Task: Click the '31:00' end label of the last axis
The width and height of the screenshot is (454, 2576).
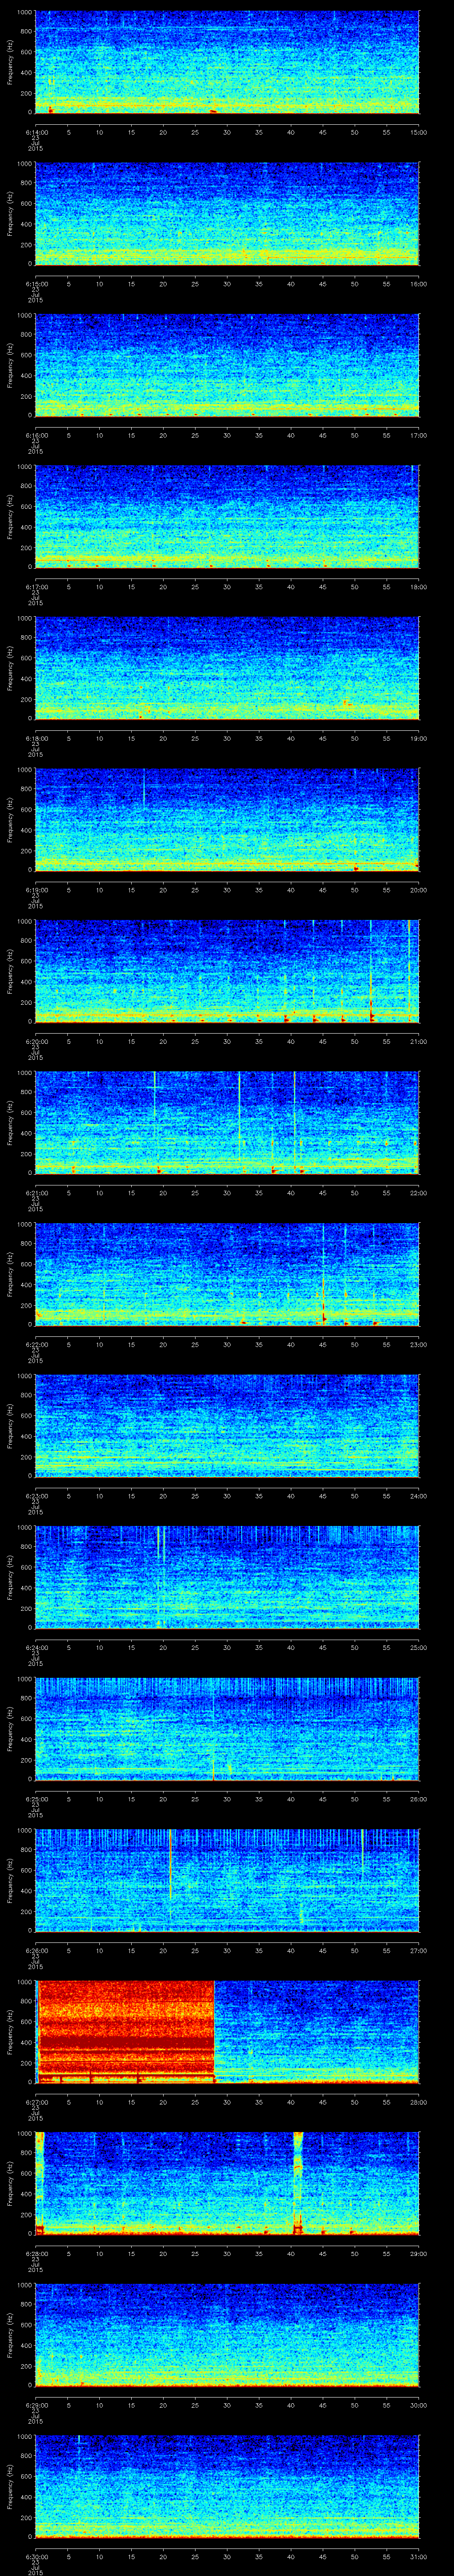Action: coord(418,2556)
